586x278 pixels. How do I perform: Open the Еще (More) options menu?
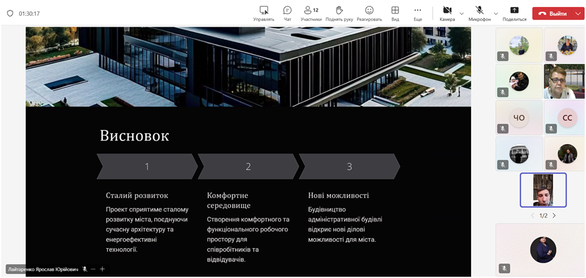417,13
